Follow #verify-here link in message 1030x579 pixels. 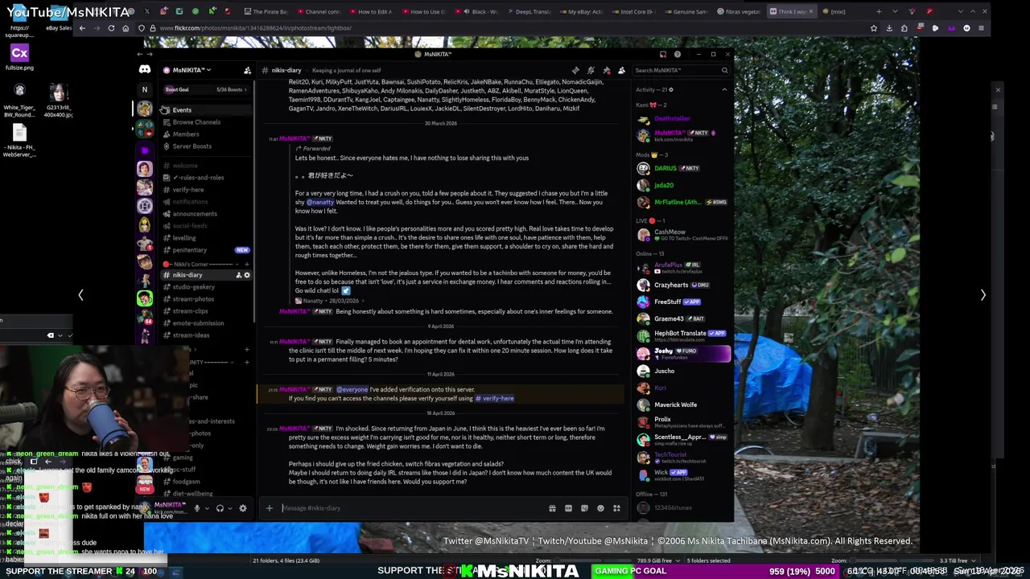tap(494, 398)
